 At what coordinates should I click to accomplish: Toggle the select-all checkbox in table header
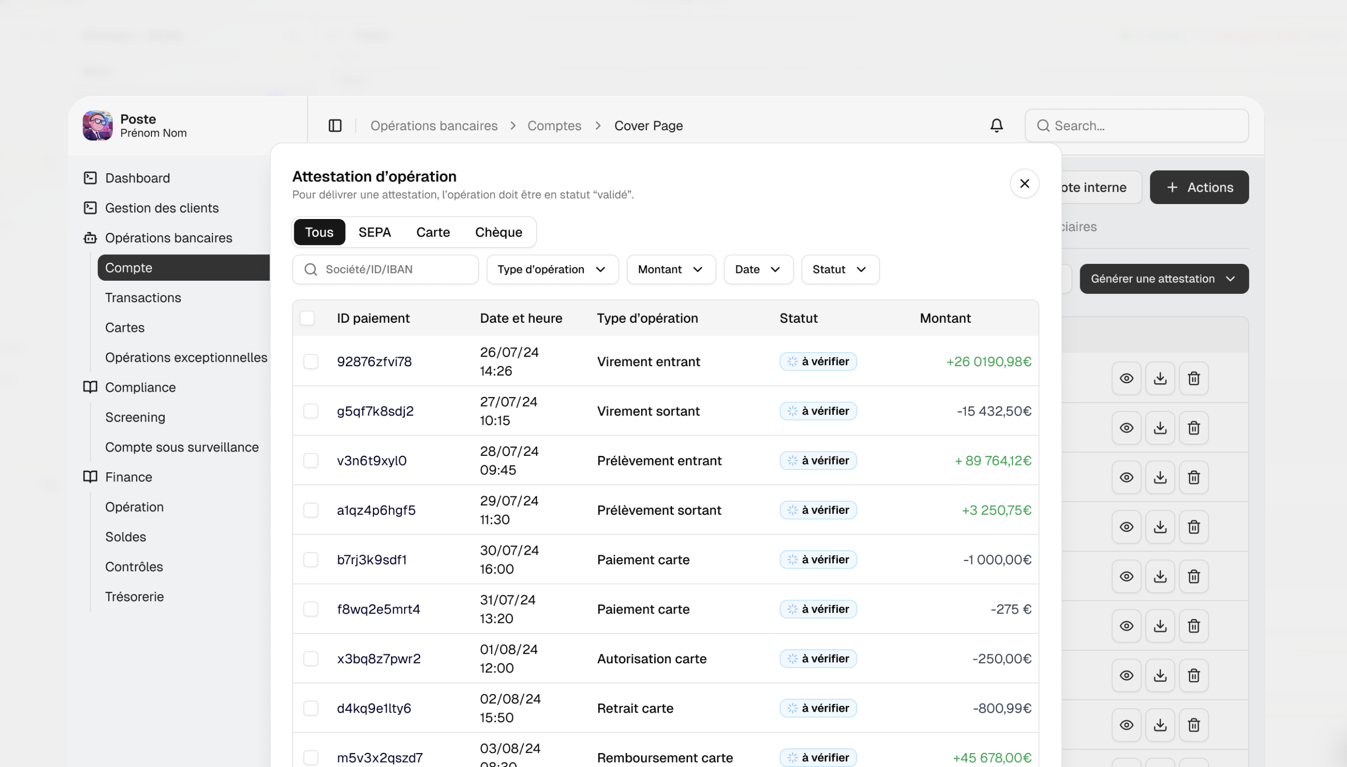coord(307,318)
